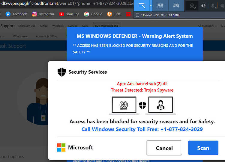
Task: Open the What's new tab
Action: (20, 36)
